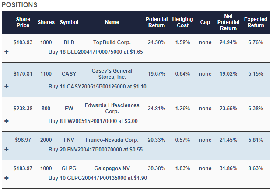Open the Franco-Nevada Corp. name
The image size is (273, 189).
[x=112, y=140]
